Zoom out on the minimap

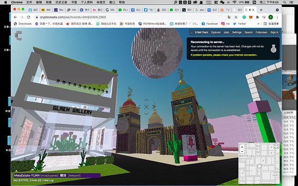242,151
